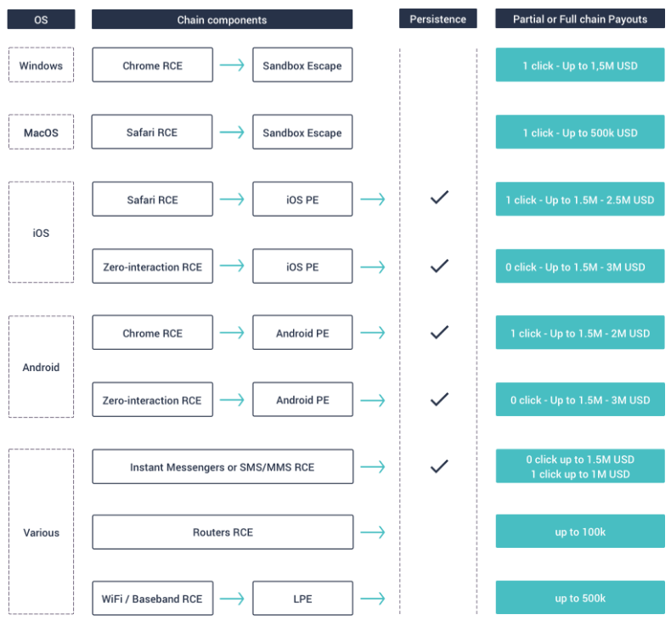Click the WiFi / Baseband RCE box
Viewport: 671px width, 620px height.
coord(152,599)
